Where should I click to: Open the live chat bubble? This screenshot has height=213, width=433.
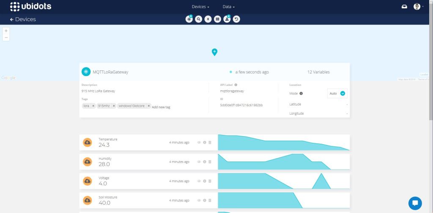click(415, 203)
